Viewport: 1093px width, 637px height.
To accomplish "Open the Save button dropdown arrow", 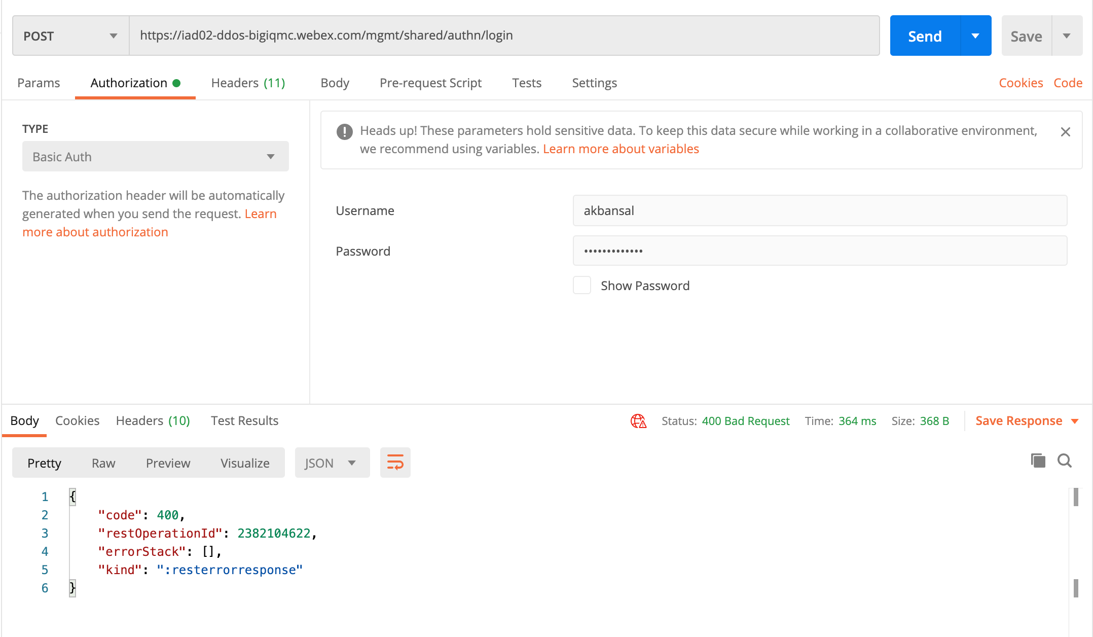I will [x=1067, y=36].
